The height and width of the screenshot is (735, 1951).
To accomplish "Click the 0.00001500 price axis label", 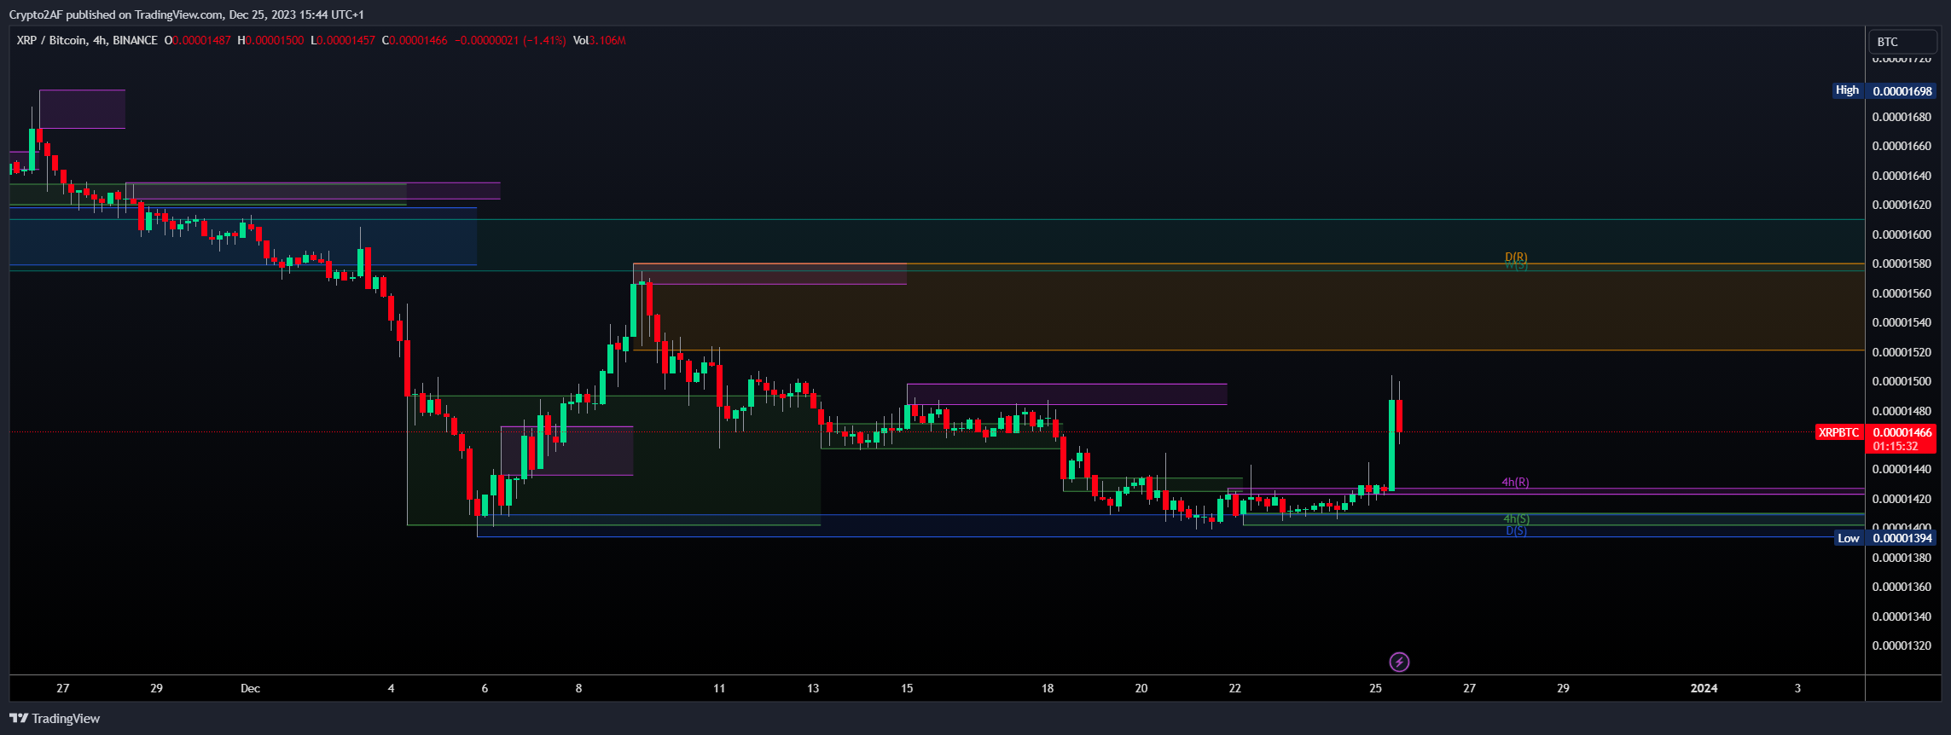I will (x=1902, y=381).
